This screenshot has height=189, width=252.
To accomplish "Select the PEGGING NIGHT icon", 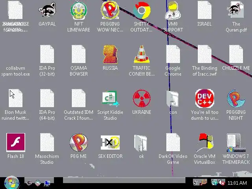I will pos(236,98).
